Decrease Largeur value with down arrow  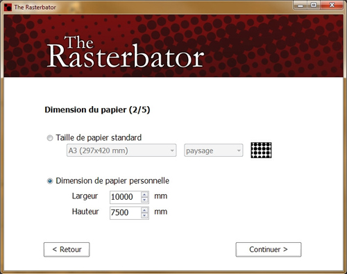pos(144,200)
